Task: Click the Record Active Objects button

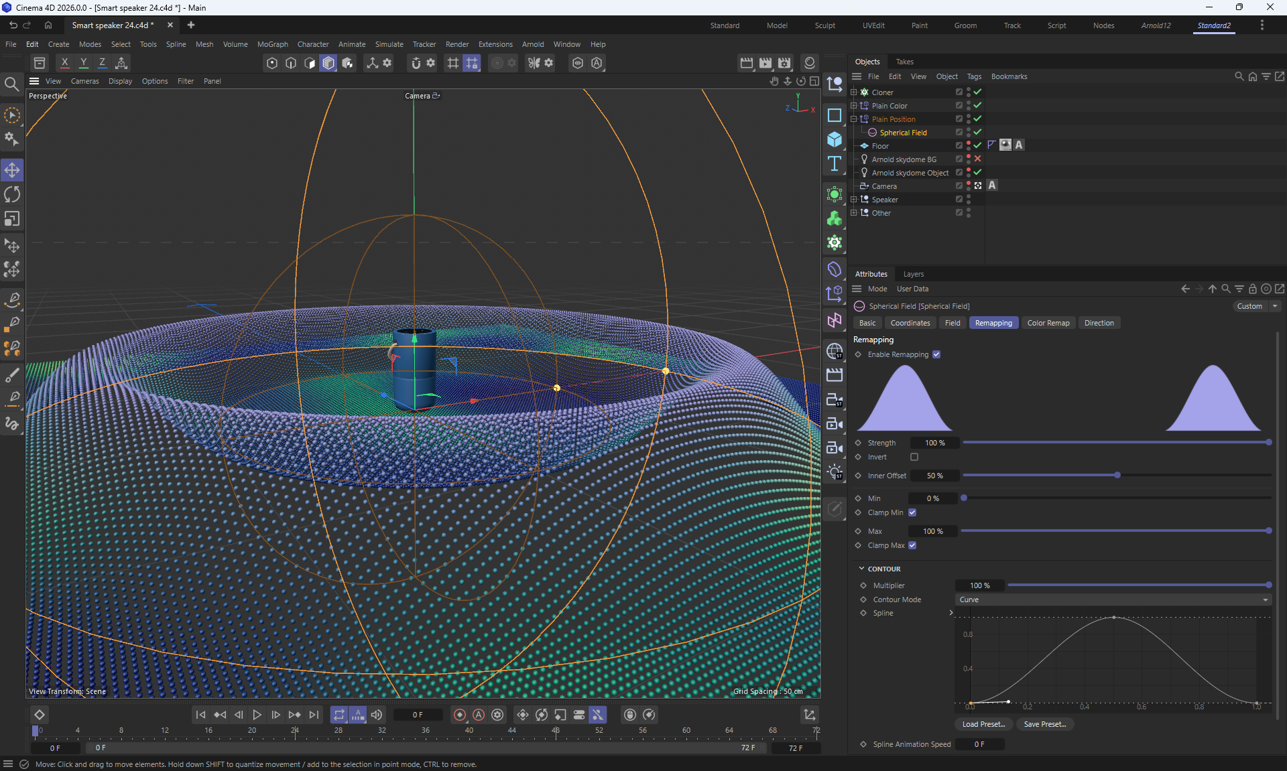Action: tap(460, 715)
